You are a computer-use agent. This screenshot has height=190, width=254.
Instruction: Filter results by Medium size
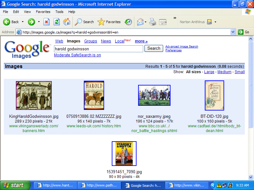click(x=224, y=72)
